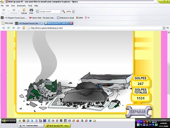Switch to F1 - Conversation taskbar window
The width and height of the screenshot is (170, 128).
(x=30, y=125)
